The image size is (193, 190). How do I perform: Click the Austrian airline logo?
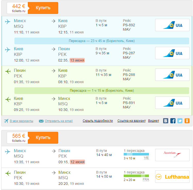tap(172, 155)
